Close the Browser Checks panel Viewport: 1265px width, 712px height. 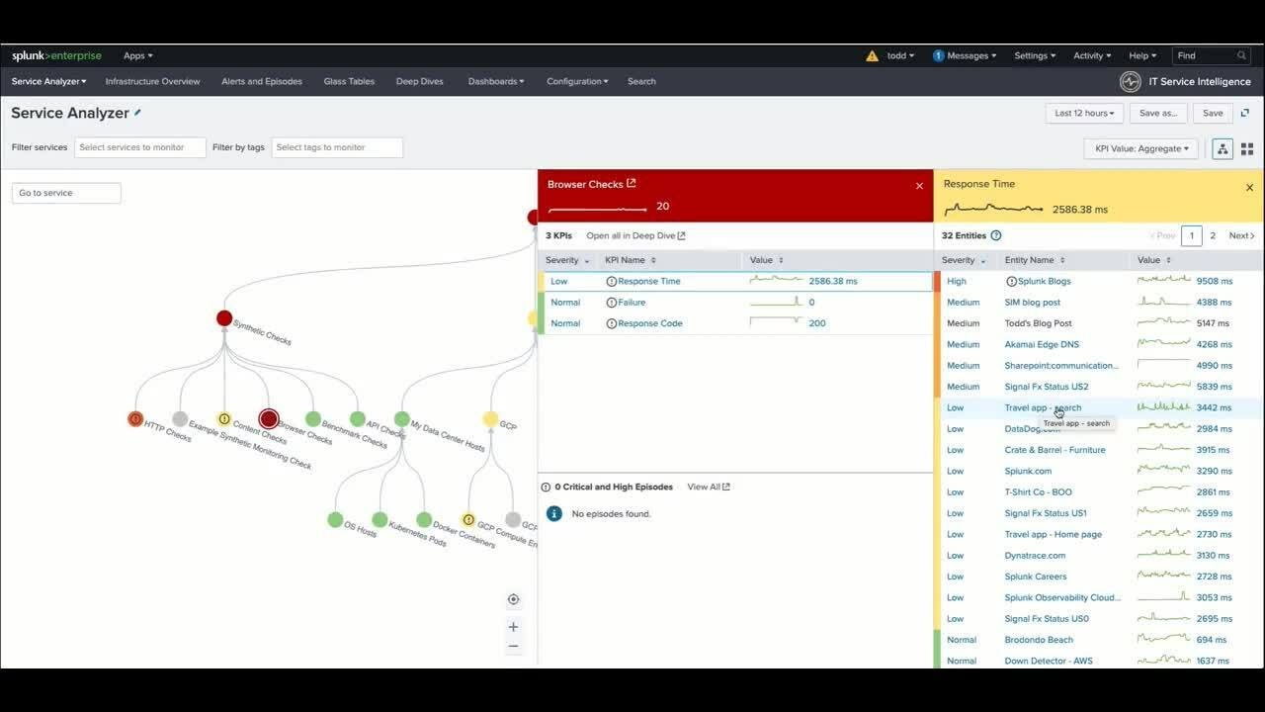(x=919, y=186)
